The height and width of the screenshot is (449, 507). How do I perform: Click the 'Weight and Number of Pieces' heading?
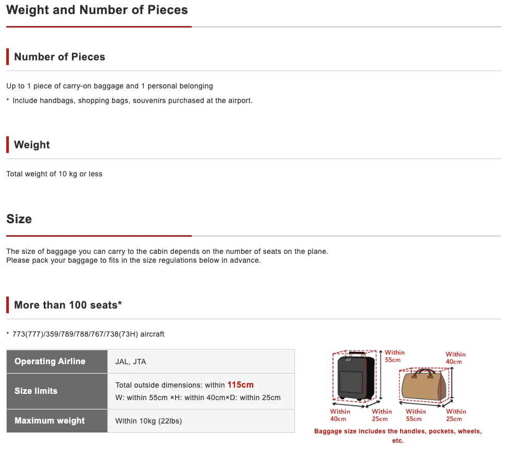pyautogui.click(x=97, y=10)
